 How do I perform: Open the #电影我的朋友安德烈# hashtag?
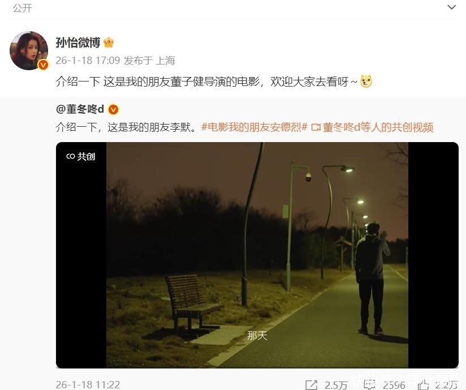254,127
